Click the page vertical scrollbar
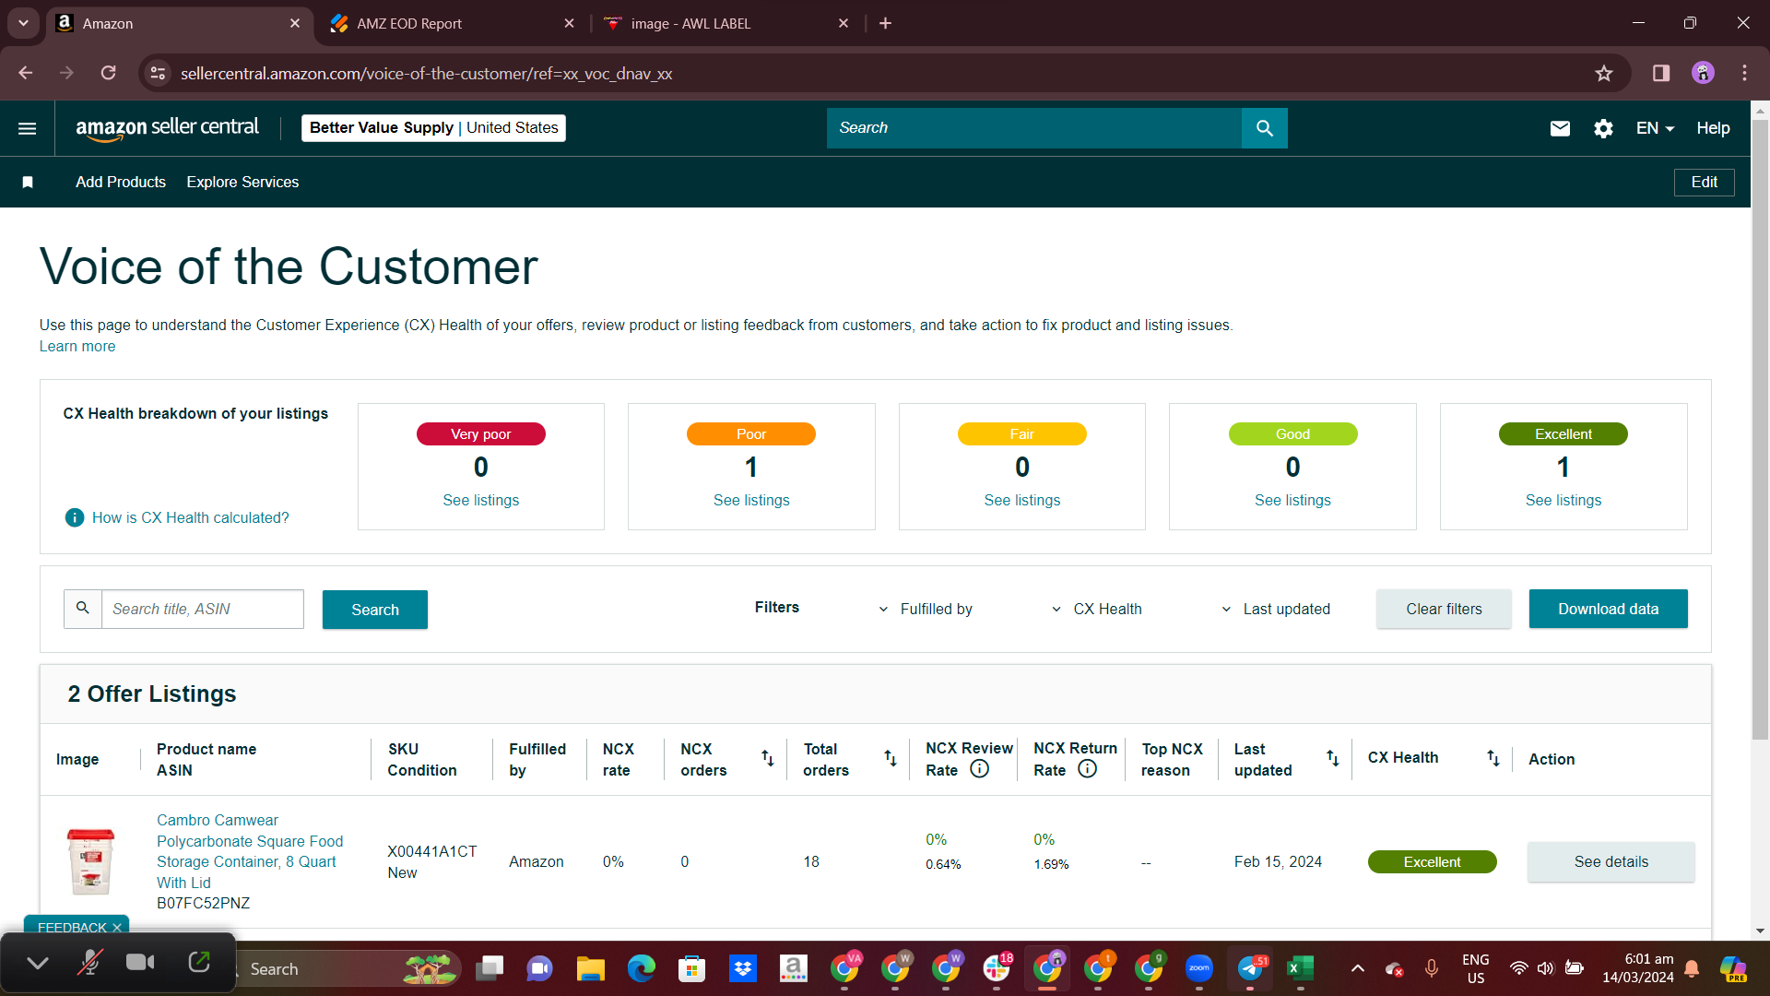Image resolution: width=1770 pixels, height=996 pixels. 1760,429
